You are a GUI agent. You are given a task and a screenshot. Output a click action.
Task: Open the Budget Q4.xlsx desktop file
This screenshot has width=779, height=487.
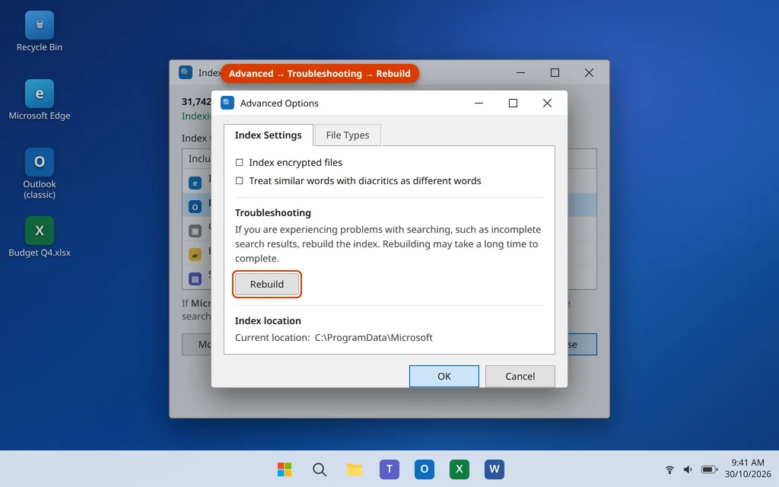click(40, 237)
